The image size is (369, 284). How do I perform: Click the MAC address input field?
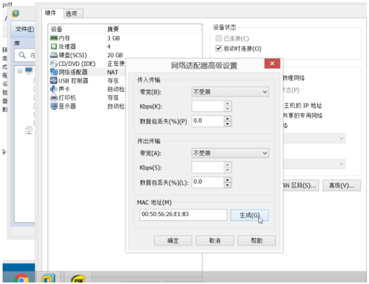click(183, 215)
